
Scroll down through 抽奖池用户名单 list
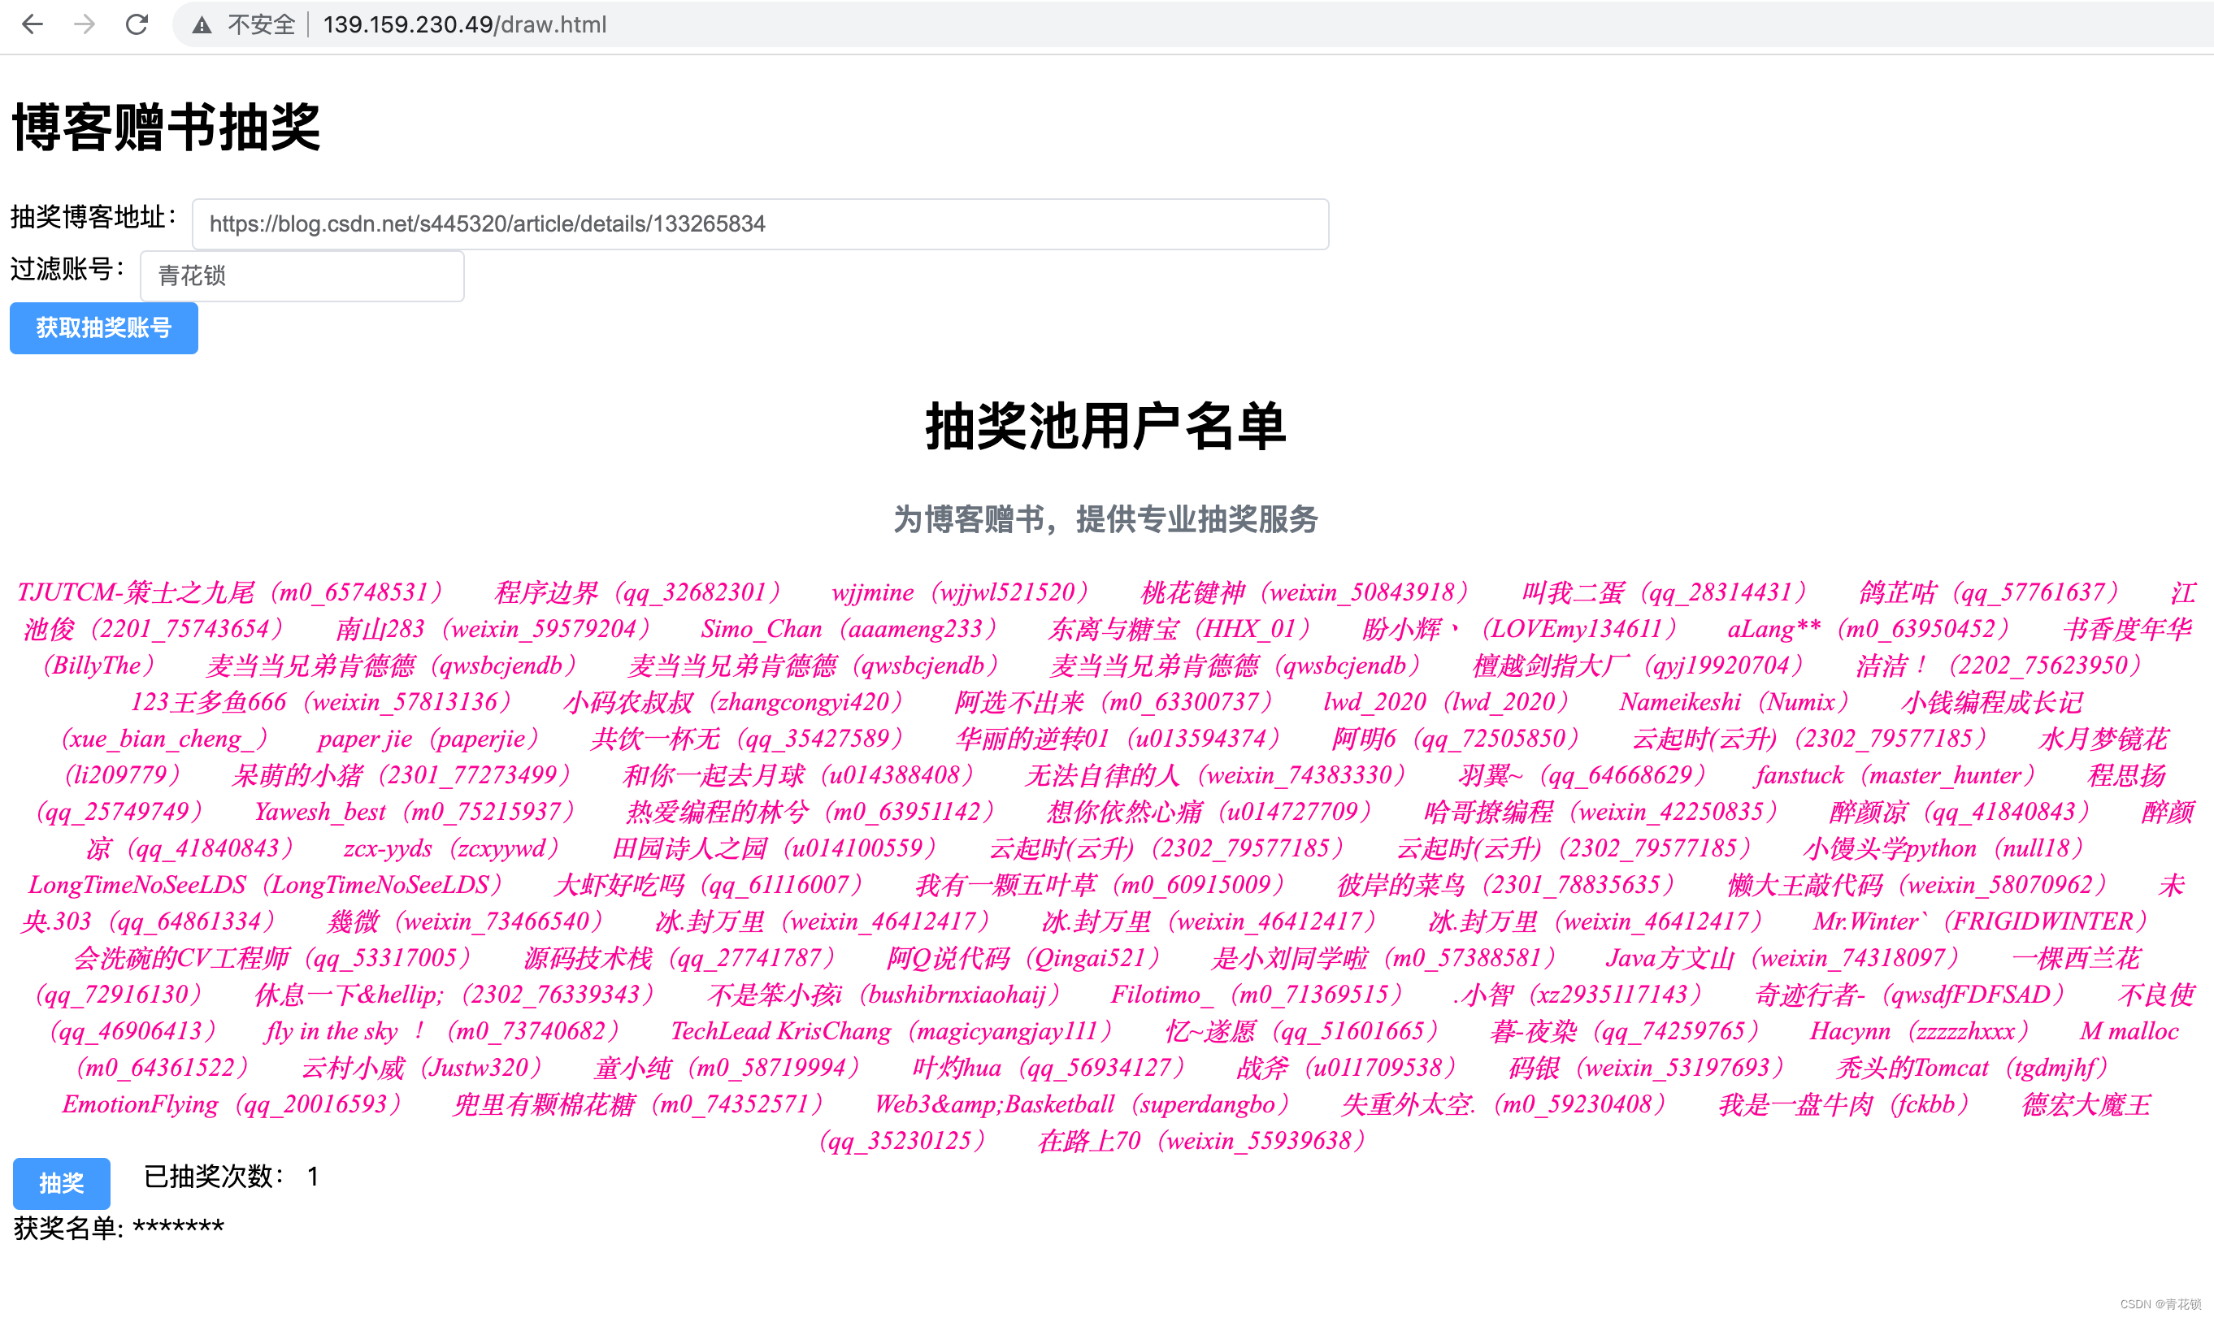pyautogui.click(x=1106, y=863)
